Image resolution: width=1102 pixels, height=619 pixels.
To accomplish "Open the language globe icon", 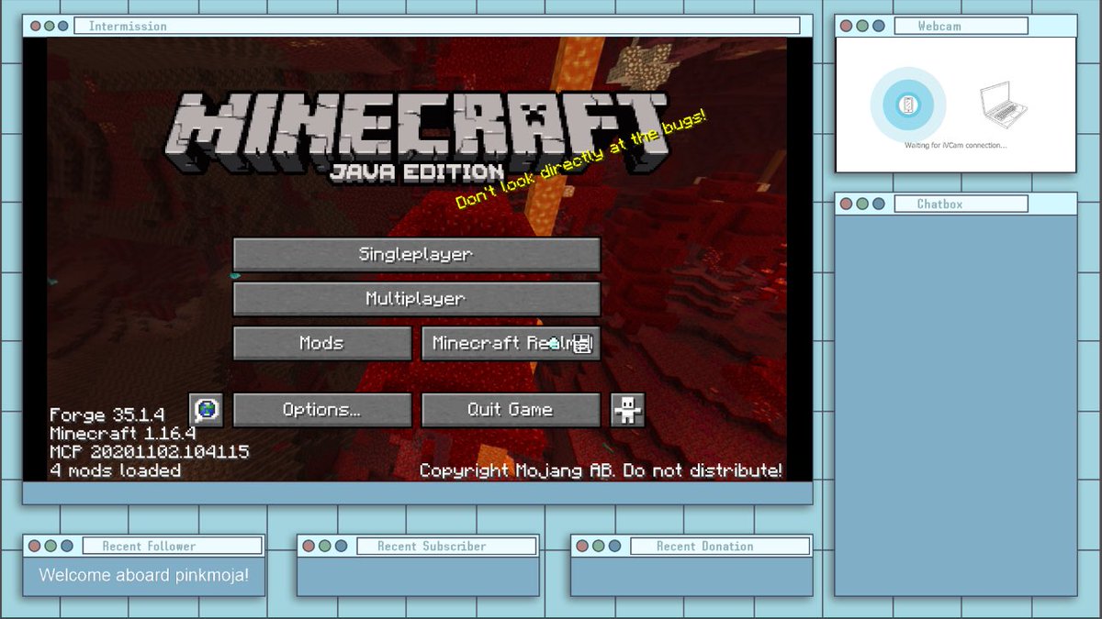I will coord(206,410).
